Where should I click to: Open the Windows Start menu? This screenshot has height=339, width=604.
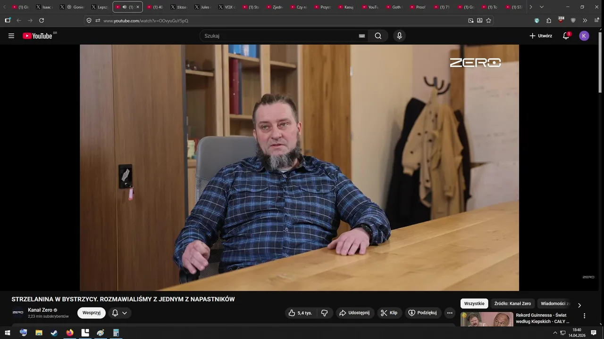[8, 333]
